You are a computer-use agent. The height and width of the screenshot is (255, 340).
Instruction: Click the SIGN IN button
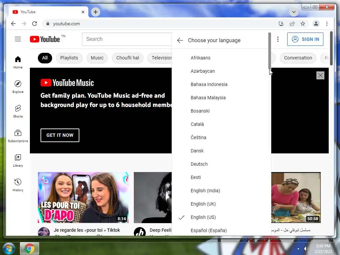pyautogui.click(x=305, y=39)
